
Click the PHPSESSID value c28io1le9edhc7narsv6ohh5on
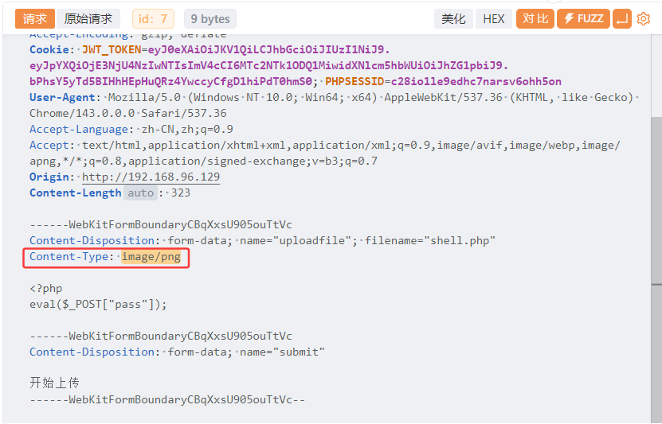point(476,81)
